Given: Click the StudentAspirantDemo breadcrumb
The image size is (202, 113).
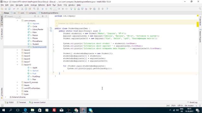Looking at the screenshot, I should click(x=48, y=13).
